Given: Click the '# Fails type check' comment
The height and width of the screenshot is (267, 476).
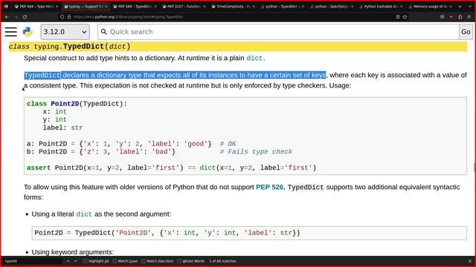Looking at the screenshot, I should [256, 151].
